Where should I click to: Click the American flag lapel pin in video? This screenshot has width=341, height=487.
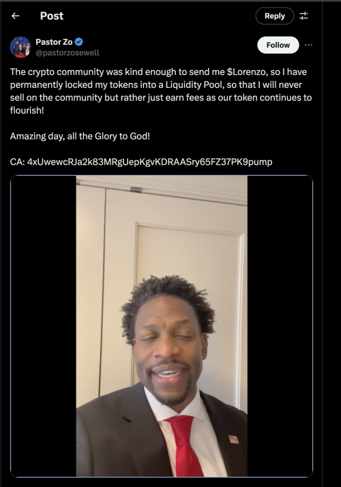[233, 439]
